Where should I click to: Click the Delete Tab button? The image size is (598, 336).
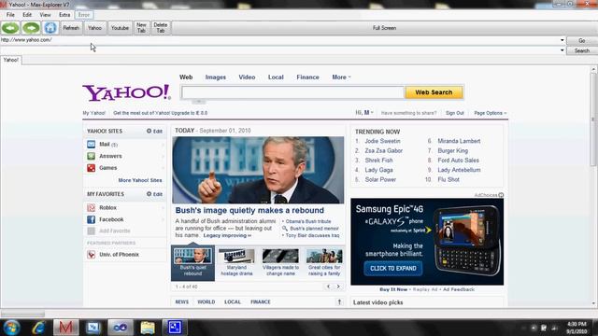pyautogui.click(x=161, y=28)
